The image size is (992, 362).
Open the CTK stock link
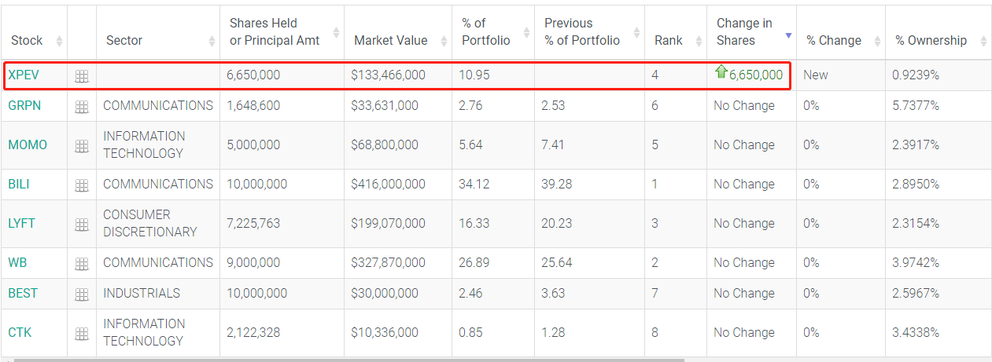pos(20,332)
